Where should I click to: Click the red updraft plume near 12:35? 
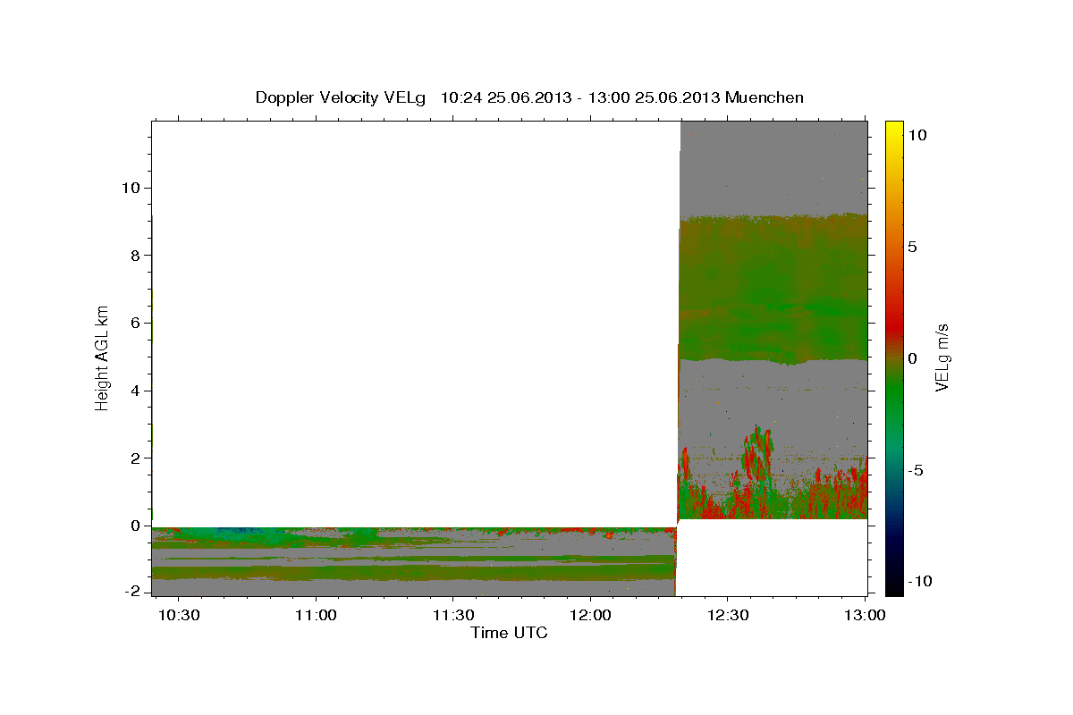point(757,453)
